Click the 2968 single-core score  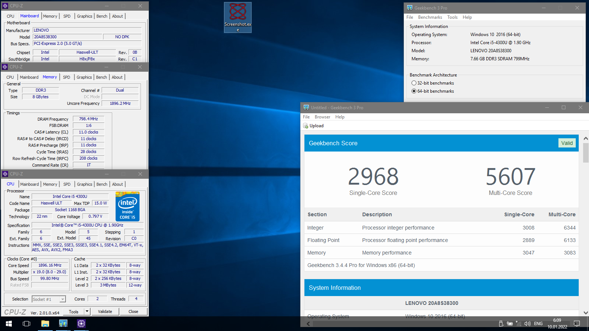pos(373,176)
